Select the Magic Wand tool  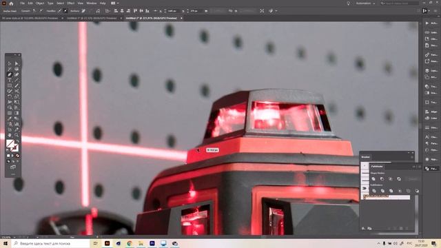pos(9,69)
